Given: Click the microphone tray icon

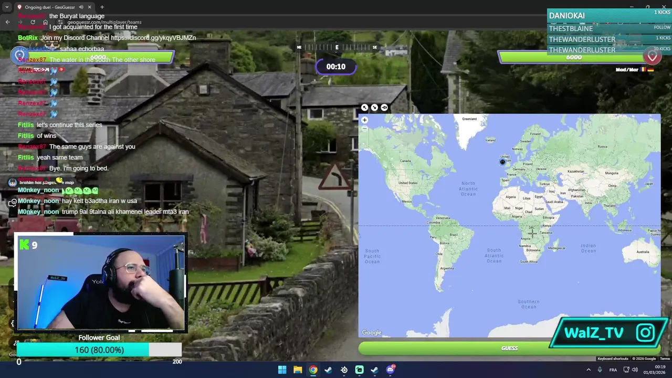Looking at the screenshot, I should click(600, 370).
